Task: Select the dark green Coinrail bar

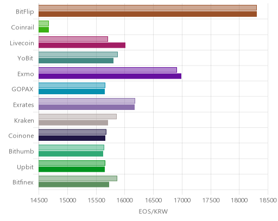Action: click(43, 30)
